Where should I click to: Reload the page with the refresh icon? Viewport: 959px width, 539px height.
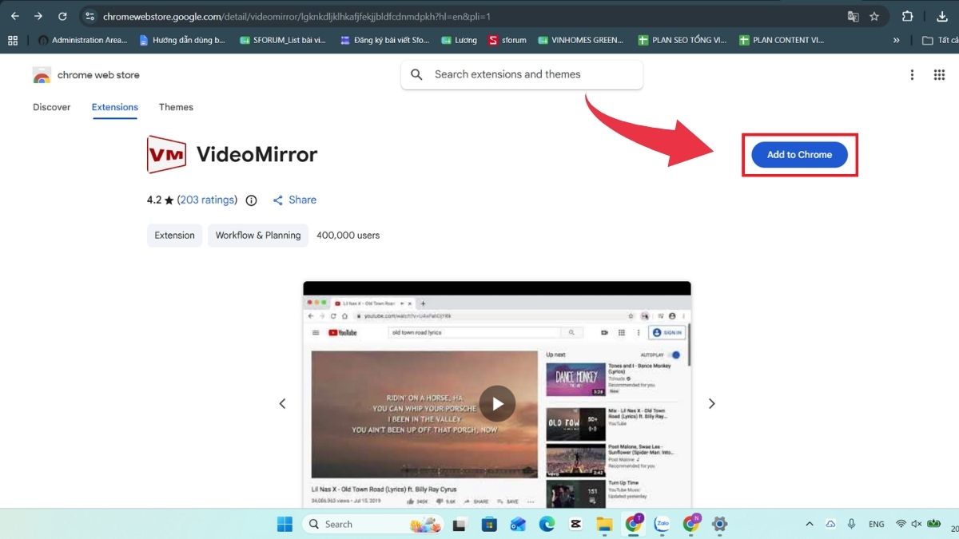[x=62, y=16]
